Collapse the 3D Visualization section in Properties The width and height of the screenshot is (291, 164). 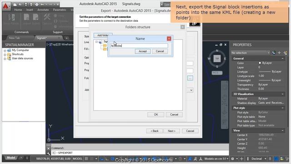click(x=282, y=94)
